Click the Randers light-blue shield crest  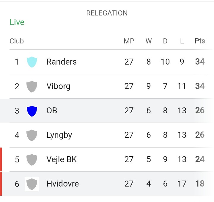(32, 62)
